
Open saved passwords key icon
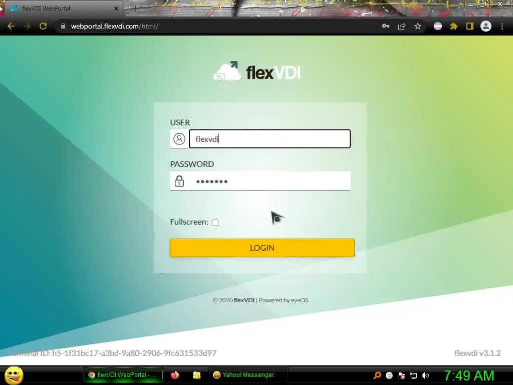[x=386, y=26]
